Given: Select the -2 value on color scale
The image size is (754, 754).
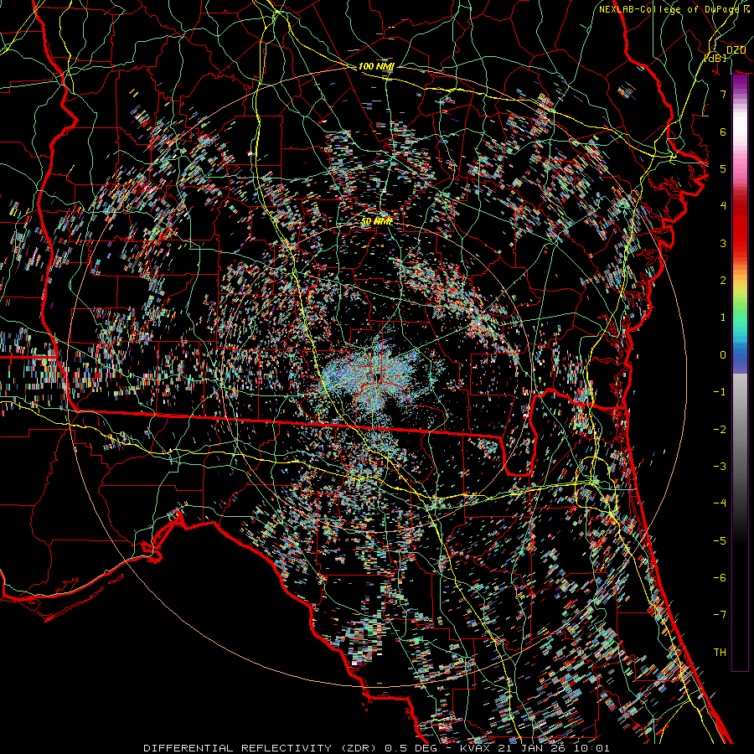Looking at the screenshot, I should click(720, 429).
